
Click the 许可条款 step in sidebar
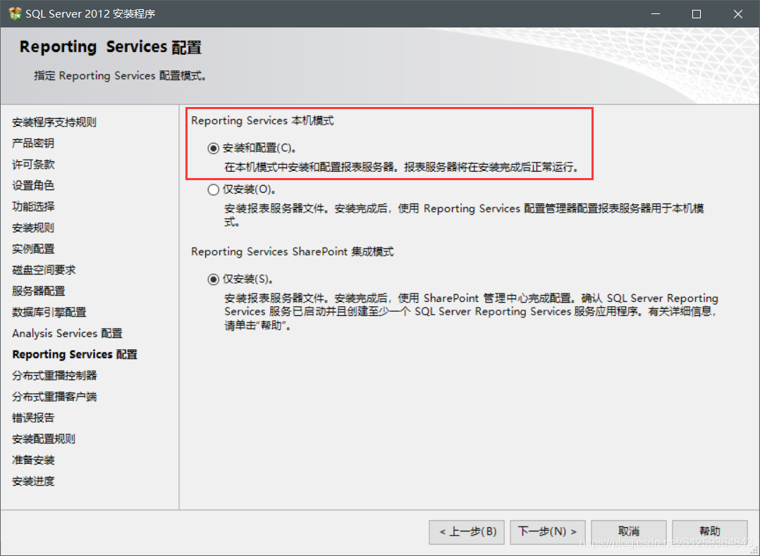pyautogui.click(x=33, y=165)
